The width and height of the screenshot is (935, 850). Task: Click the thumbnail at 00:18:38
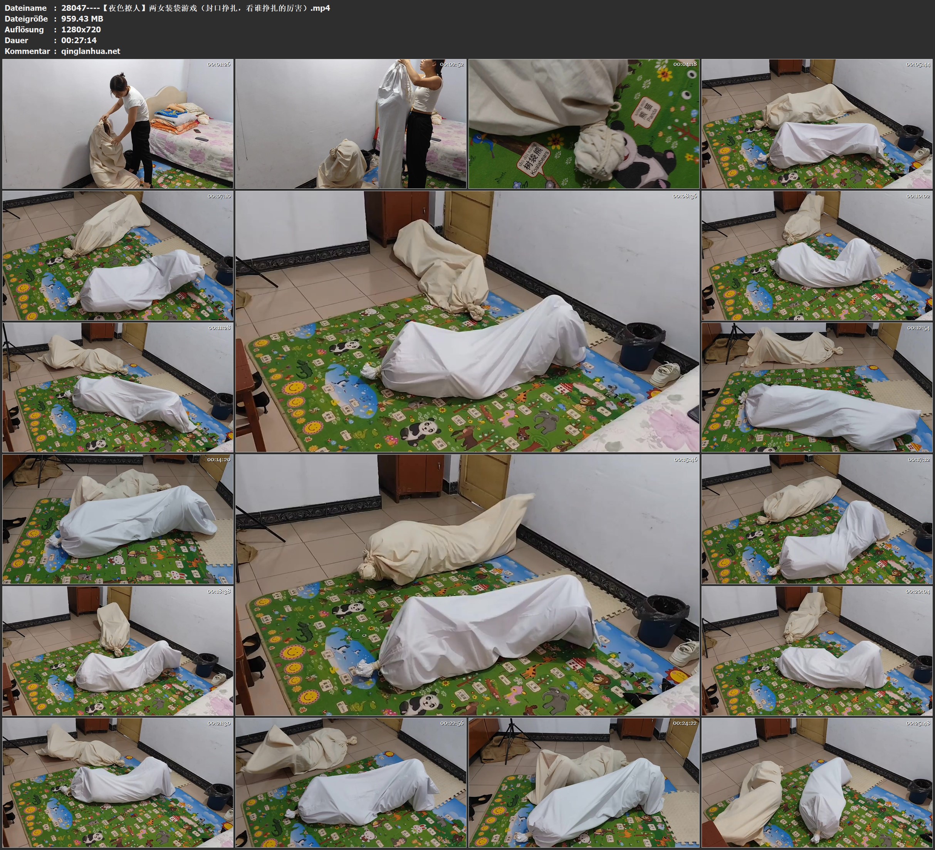(x=118, y=650)
